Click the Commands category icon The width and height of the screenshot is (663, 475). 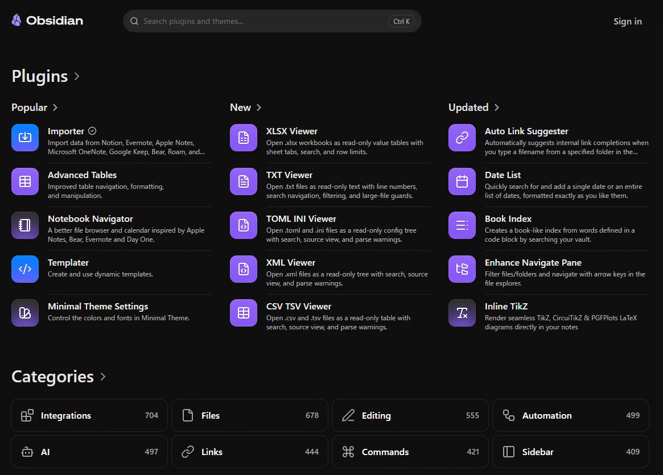point(348,452)
